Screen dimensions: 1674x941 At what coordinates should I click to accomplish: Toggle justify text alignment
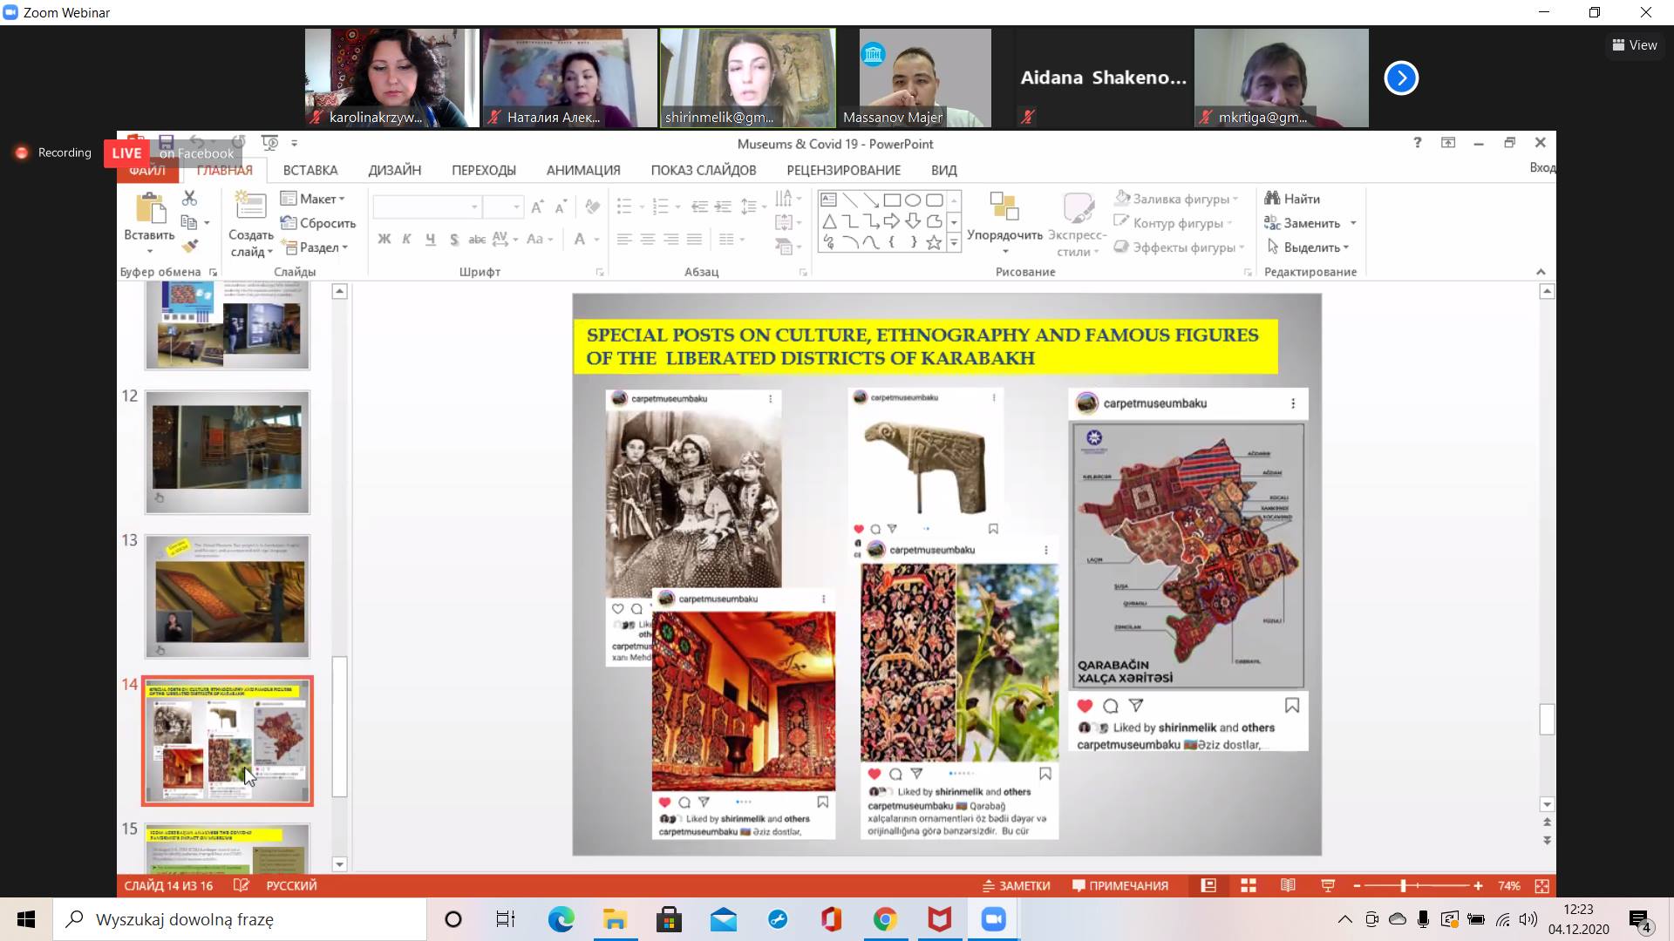[x=695, y=239]
